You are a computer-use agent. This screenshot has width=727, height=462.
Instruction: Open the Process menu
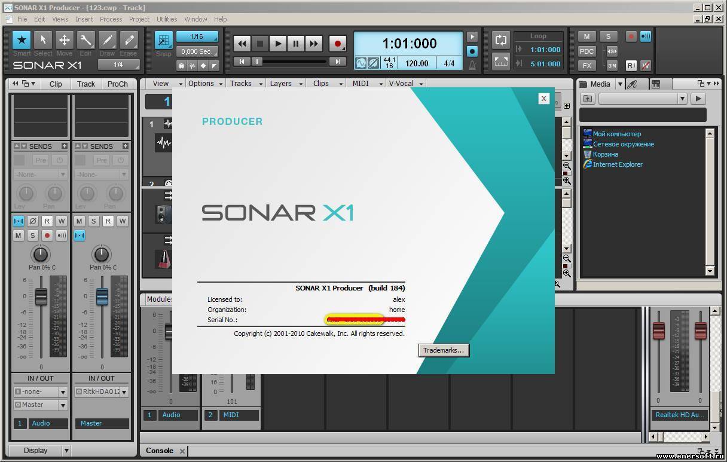[x=111, y=19]
